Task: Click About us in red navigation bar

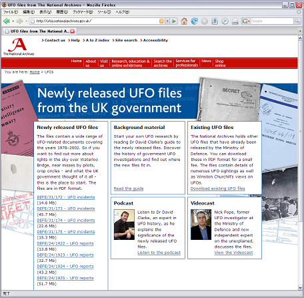Action: [x=91, y=63]
